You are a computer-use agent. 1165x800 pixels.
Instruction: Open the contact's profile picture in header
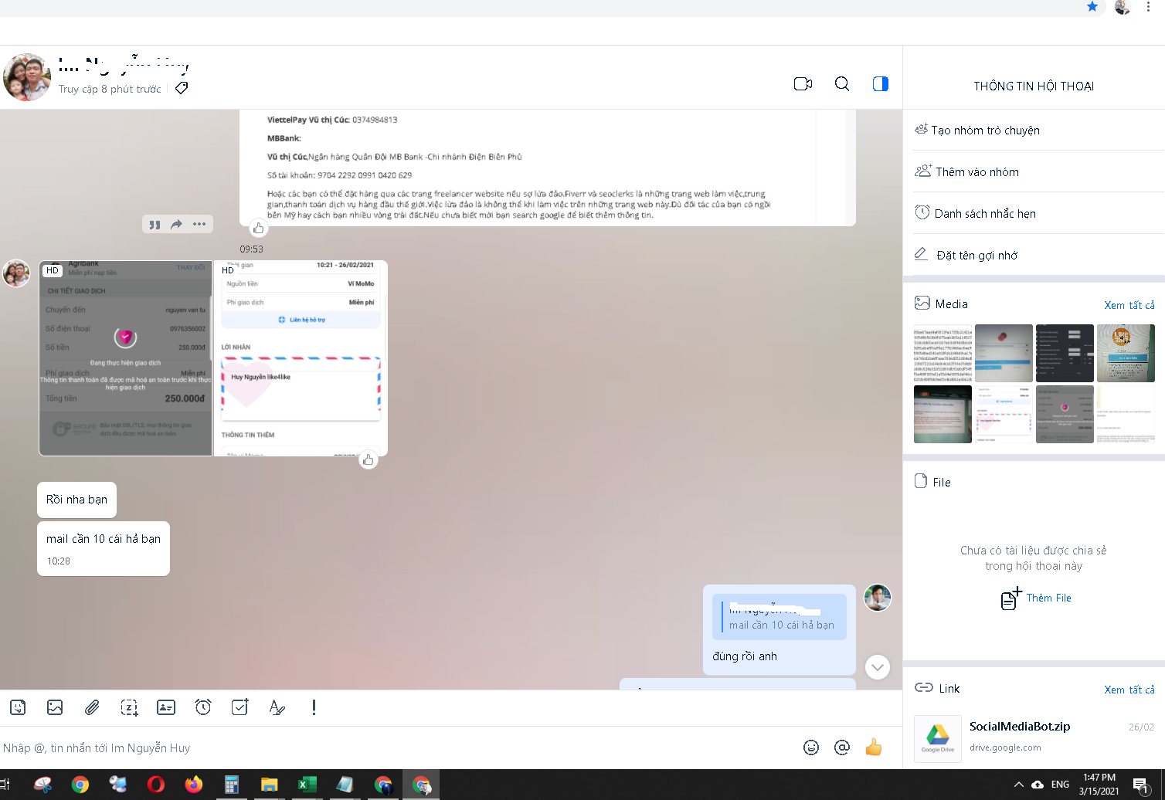tap(27, 77)
